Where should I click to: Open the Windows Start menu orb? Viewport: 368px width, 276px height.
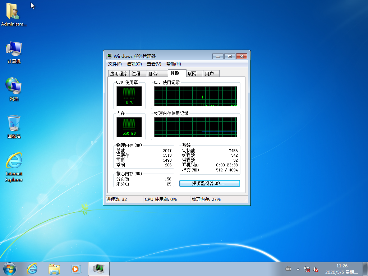click(x=10, y=269)
